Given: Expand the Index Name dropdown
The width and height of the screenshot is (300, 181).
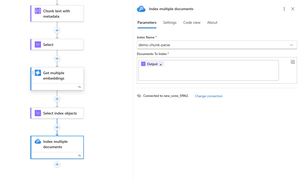Looking at the screenshot, I should click(x=291, y=45).
